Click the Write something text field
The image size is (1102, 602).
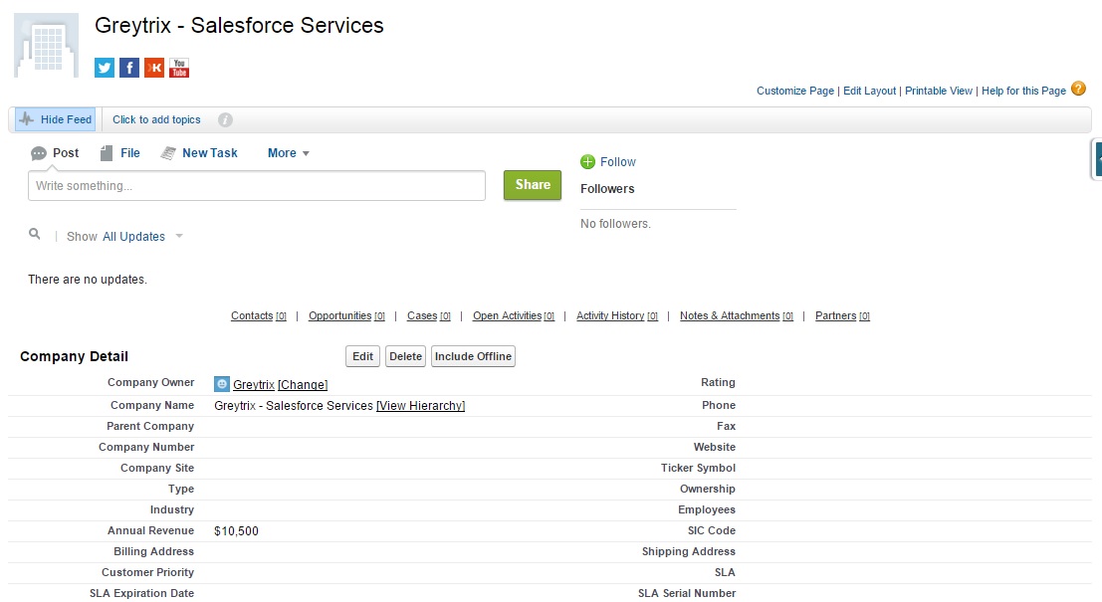point(257,185)
